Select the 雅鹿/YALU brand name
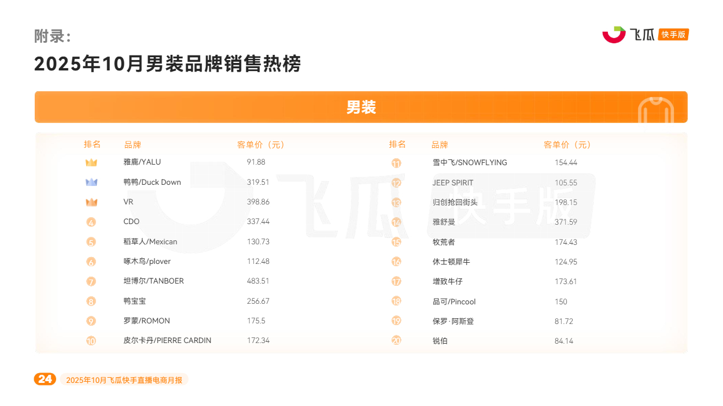The image size is (723, 406). pyautogui.click(x=142, y=162)
